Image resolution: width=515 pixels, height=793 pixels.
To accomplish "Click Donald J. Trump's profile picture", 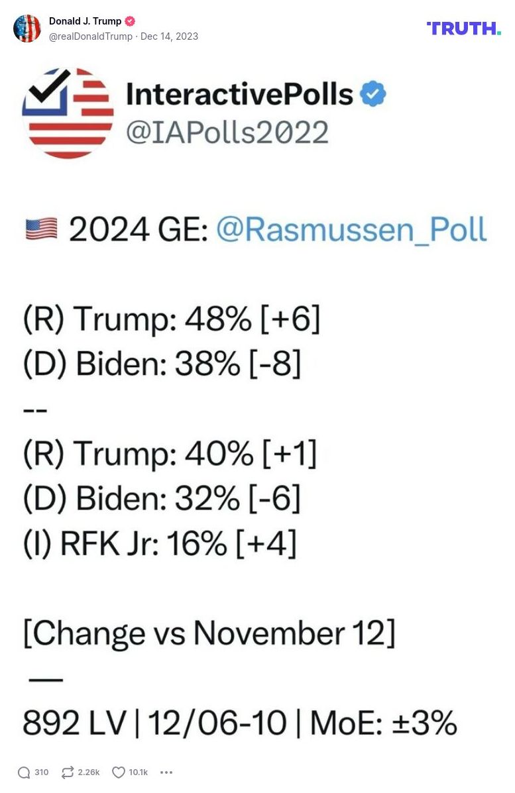I will point(29,28).
